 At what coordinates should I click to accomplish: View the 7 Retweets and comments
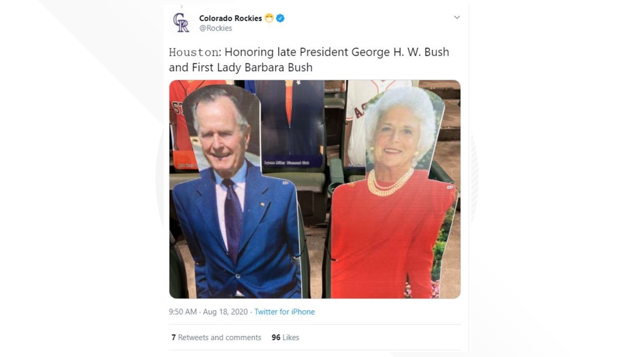tap(216, 337)
